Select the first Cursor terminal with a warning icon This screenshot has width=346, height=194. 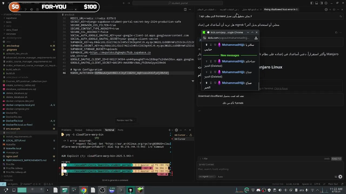point(183,135)
